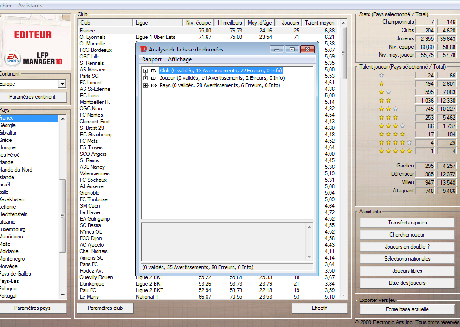Select France in the Pays list
Image resolution: width=460 pixels, height=327 pixels.
29,118
